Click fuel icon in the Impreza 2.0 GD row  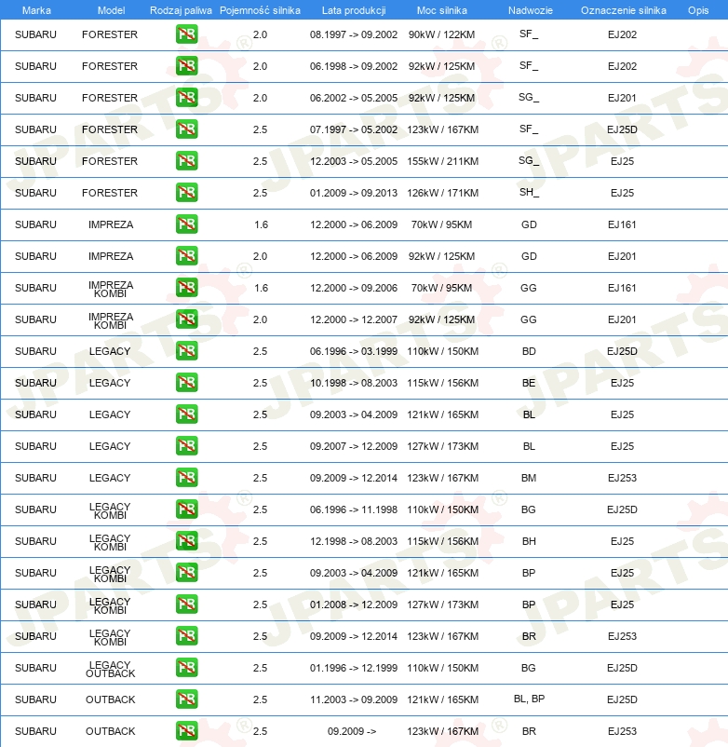point(186,256)
